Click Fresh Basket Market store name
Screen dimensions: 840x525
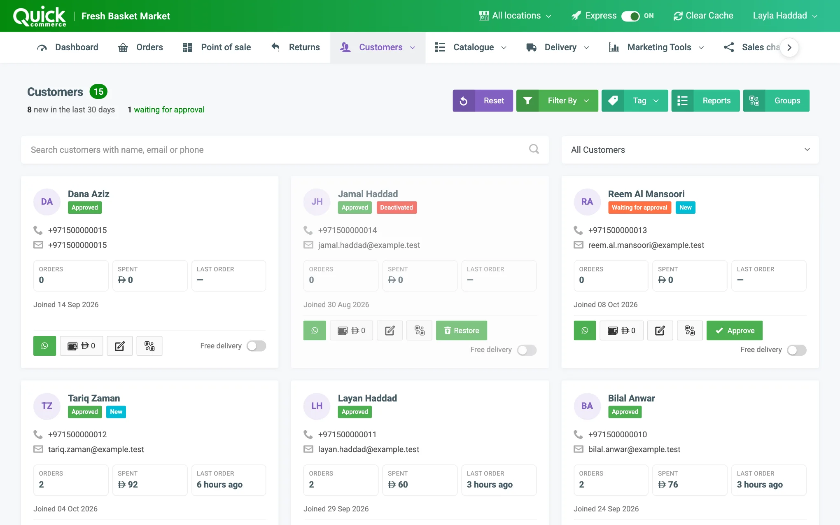pyautogui.click(x=126, y=16)
